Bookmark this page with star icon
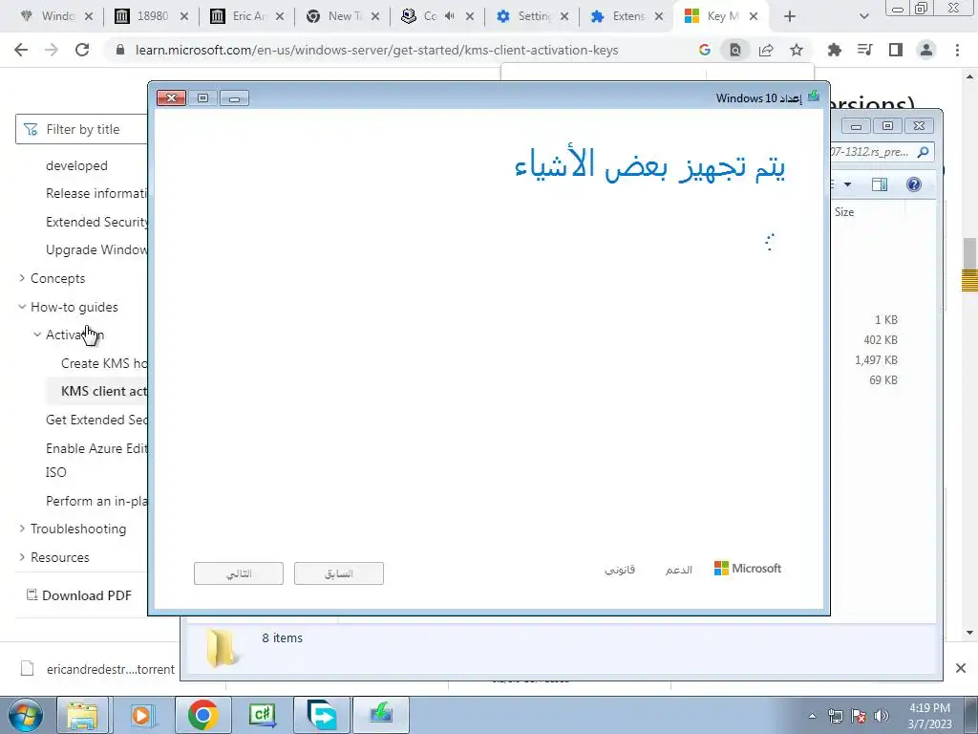978x734 pixels. coord(797,50)
